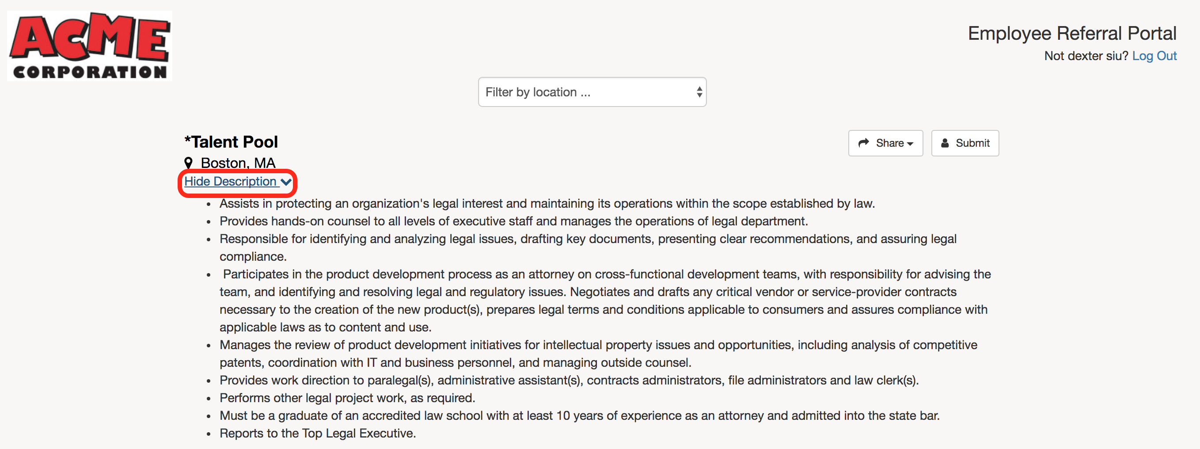Image resolution: width=1200 pixels, height=449 pixels.
Task: Click the Employee Referral Portal heading
Action: [x=1072, y=34]
